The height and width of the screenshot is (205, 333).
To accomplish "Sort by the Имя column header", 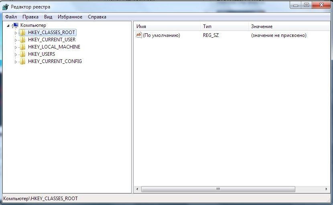I will [167, 26].
